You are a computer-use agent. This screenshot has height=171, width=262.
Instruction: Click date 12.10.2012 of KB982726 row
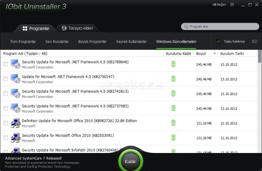[x=229, y=123]
